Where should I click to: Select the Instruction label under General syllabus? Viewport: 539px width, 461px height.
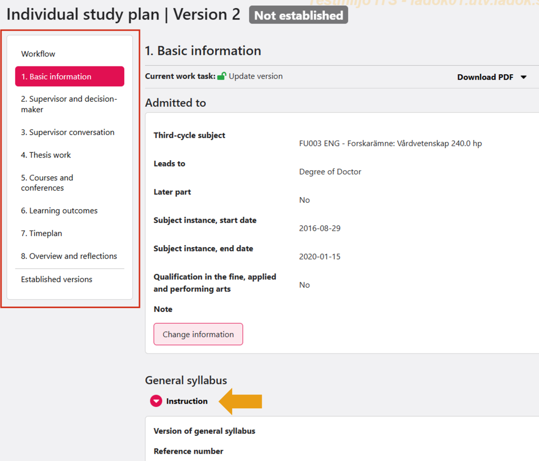pyautogui.click(x=187, y=401)
